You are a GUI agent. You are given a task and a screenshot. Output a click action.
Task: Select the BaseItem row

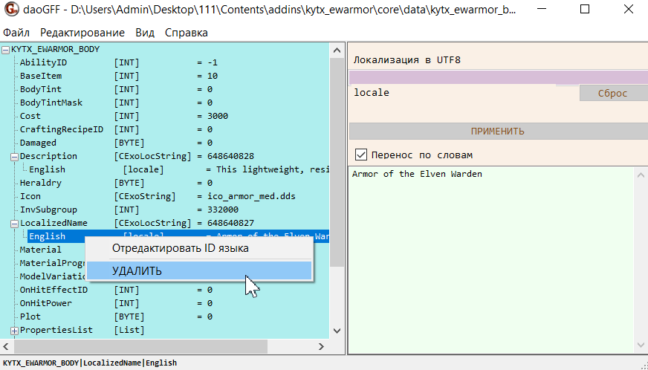119,76
